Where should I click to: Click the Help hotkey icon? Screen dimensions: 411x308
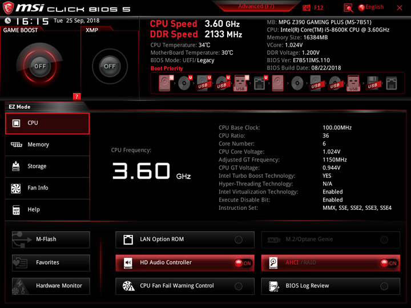click(16, 210)
